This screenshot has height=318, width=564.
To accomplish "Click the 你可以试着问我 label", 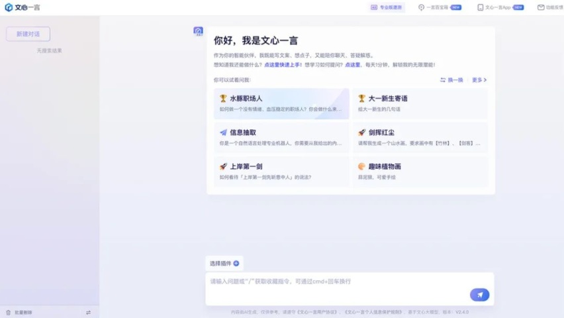I will point(232,80).
